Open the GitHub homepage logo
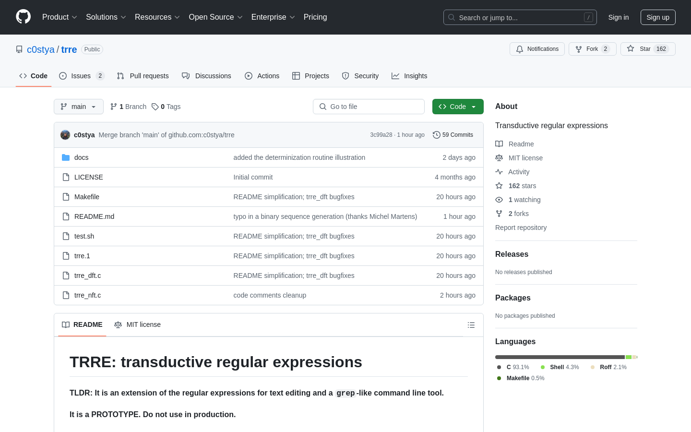The width and height of the screenshot is (691, 432). click(23, 17)
